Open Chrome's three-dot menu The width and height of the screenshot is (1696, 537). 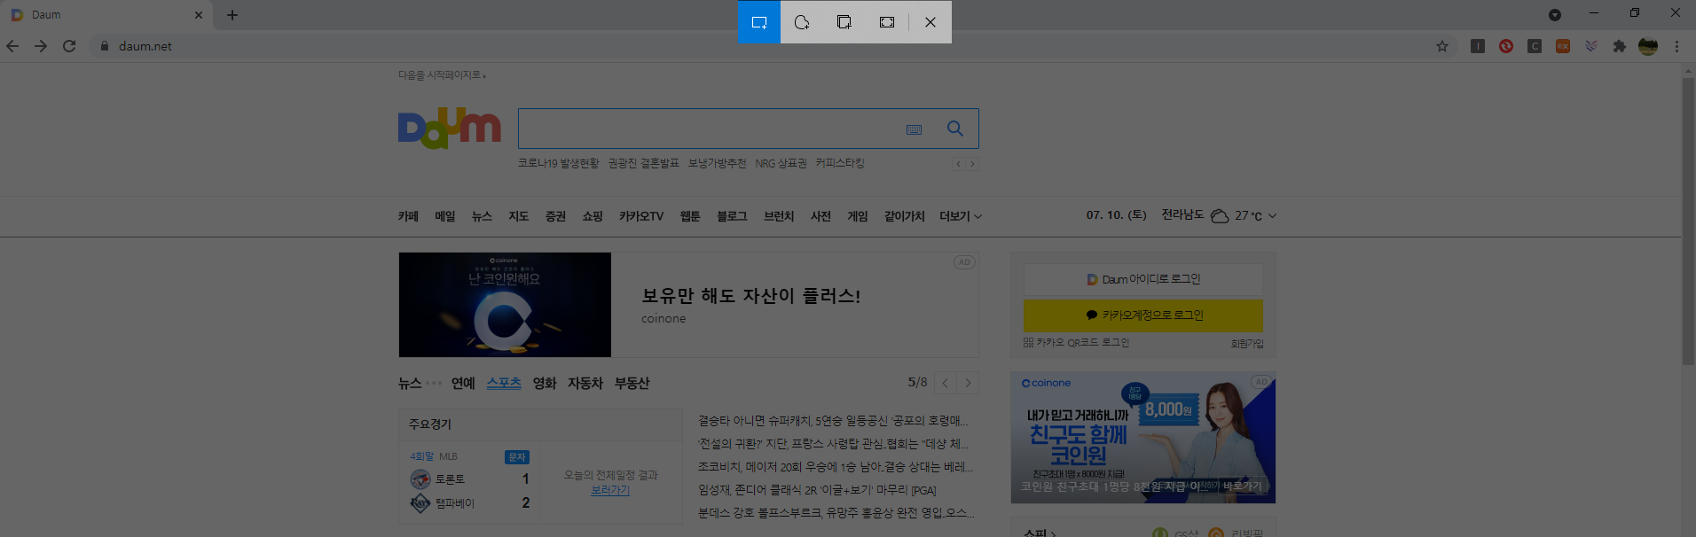pos(1676,46)
